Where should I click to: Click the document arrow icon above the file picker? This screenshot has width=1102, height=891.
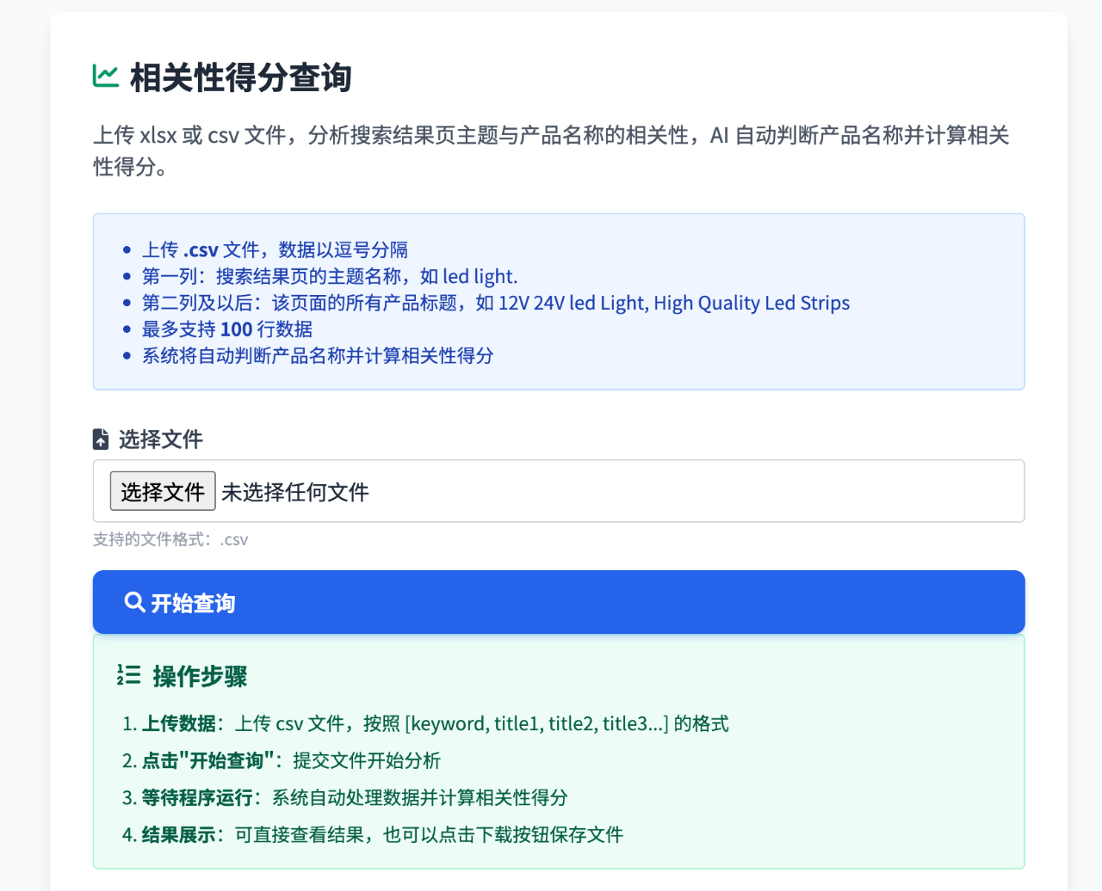click(100, 439)
